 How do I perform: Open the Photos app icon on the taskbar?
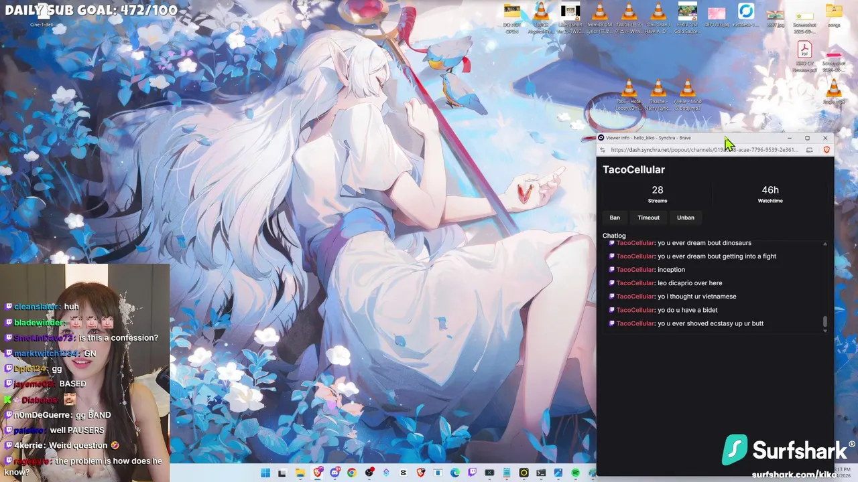558,473
